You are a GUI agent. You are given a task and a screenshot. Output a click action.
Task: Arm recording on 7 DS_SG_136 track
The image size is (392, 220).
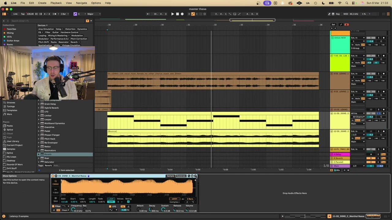[x=384, y=56]
